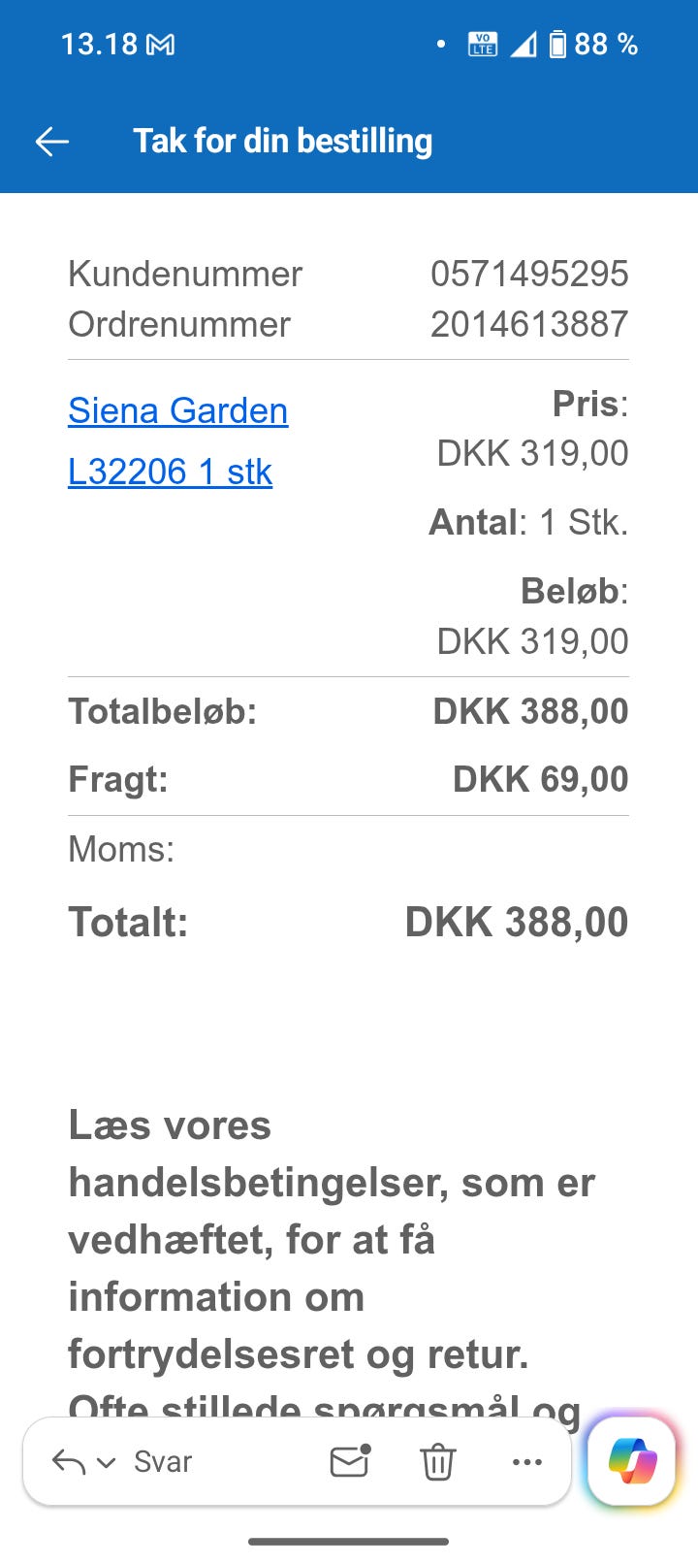698x1564 pixels.
Task: Go back using the top-left arrow
Action: point(52,142)
